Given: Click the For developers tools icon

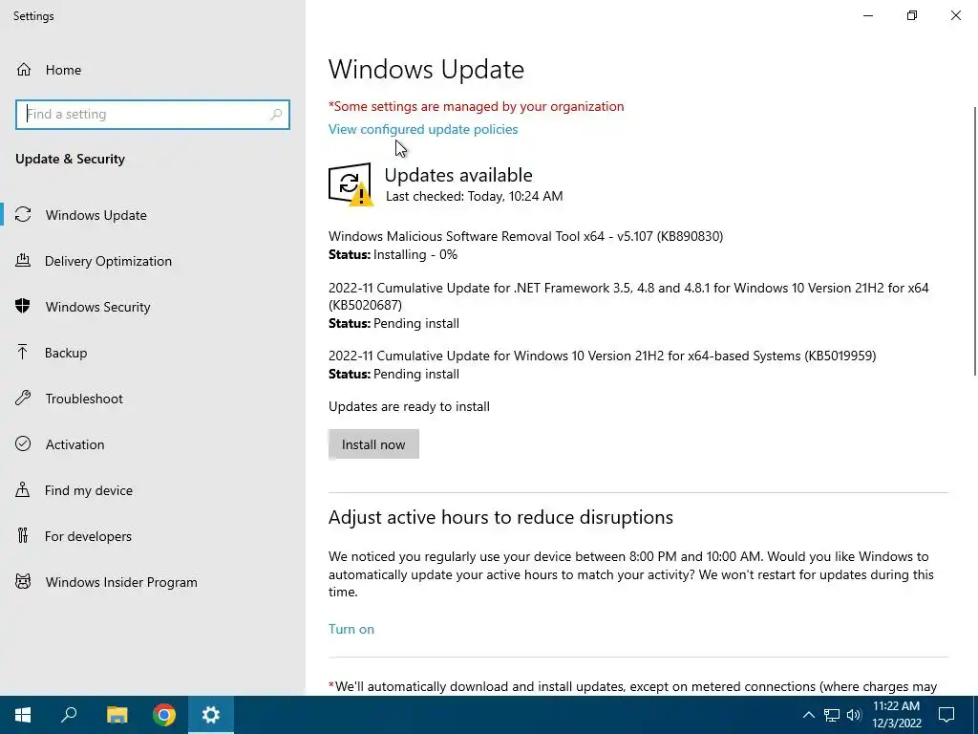Looking at the screenshot, I should (23, 535).
